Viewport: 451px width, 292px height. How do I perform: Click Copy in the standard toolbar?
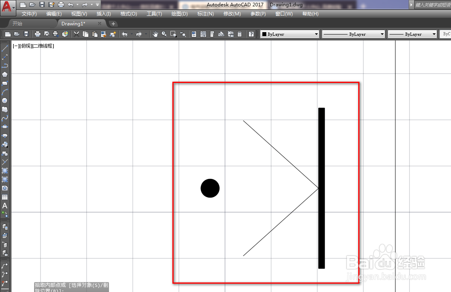click(x=86, y=34)
